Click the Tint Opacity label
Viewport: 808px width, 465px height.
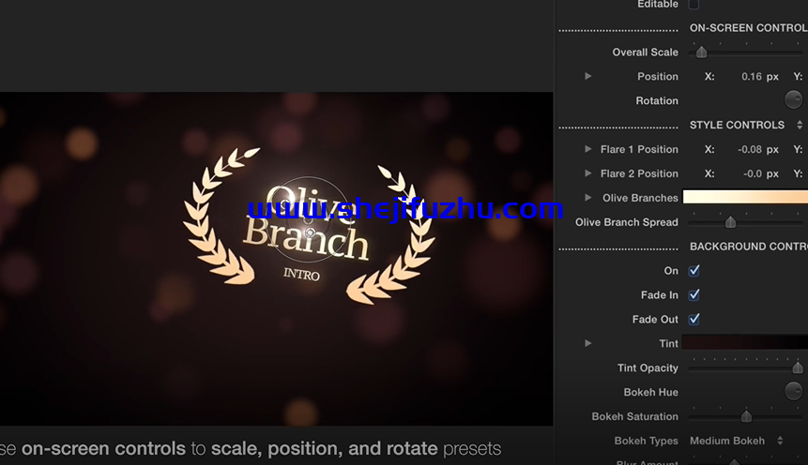[x=648, y=367]
